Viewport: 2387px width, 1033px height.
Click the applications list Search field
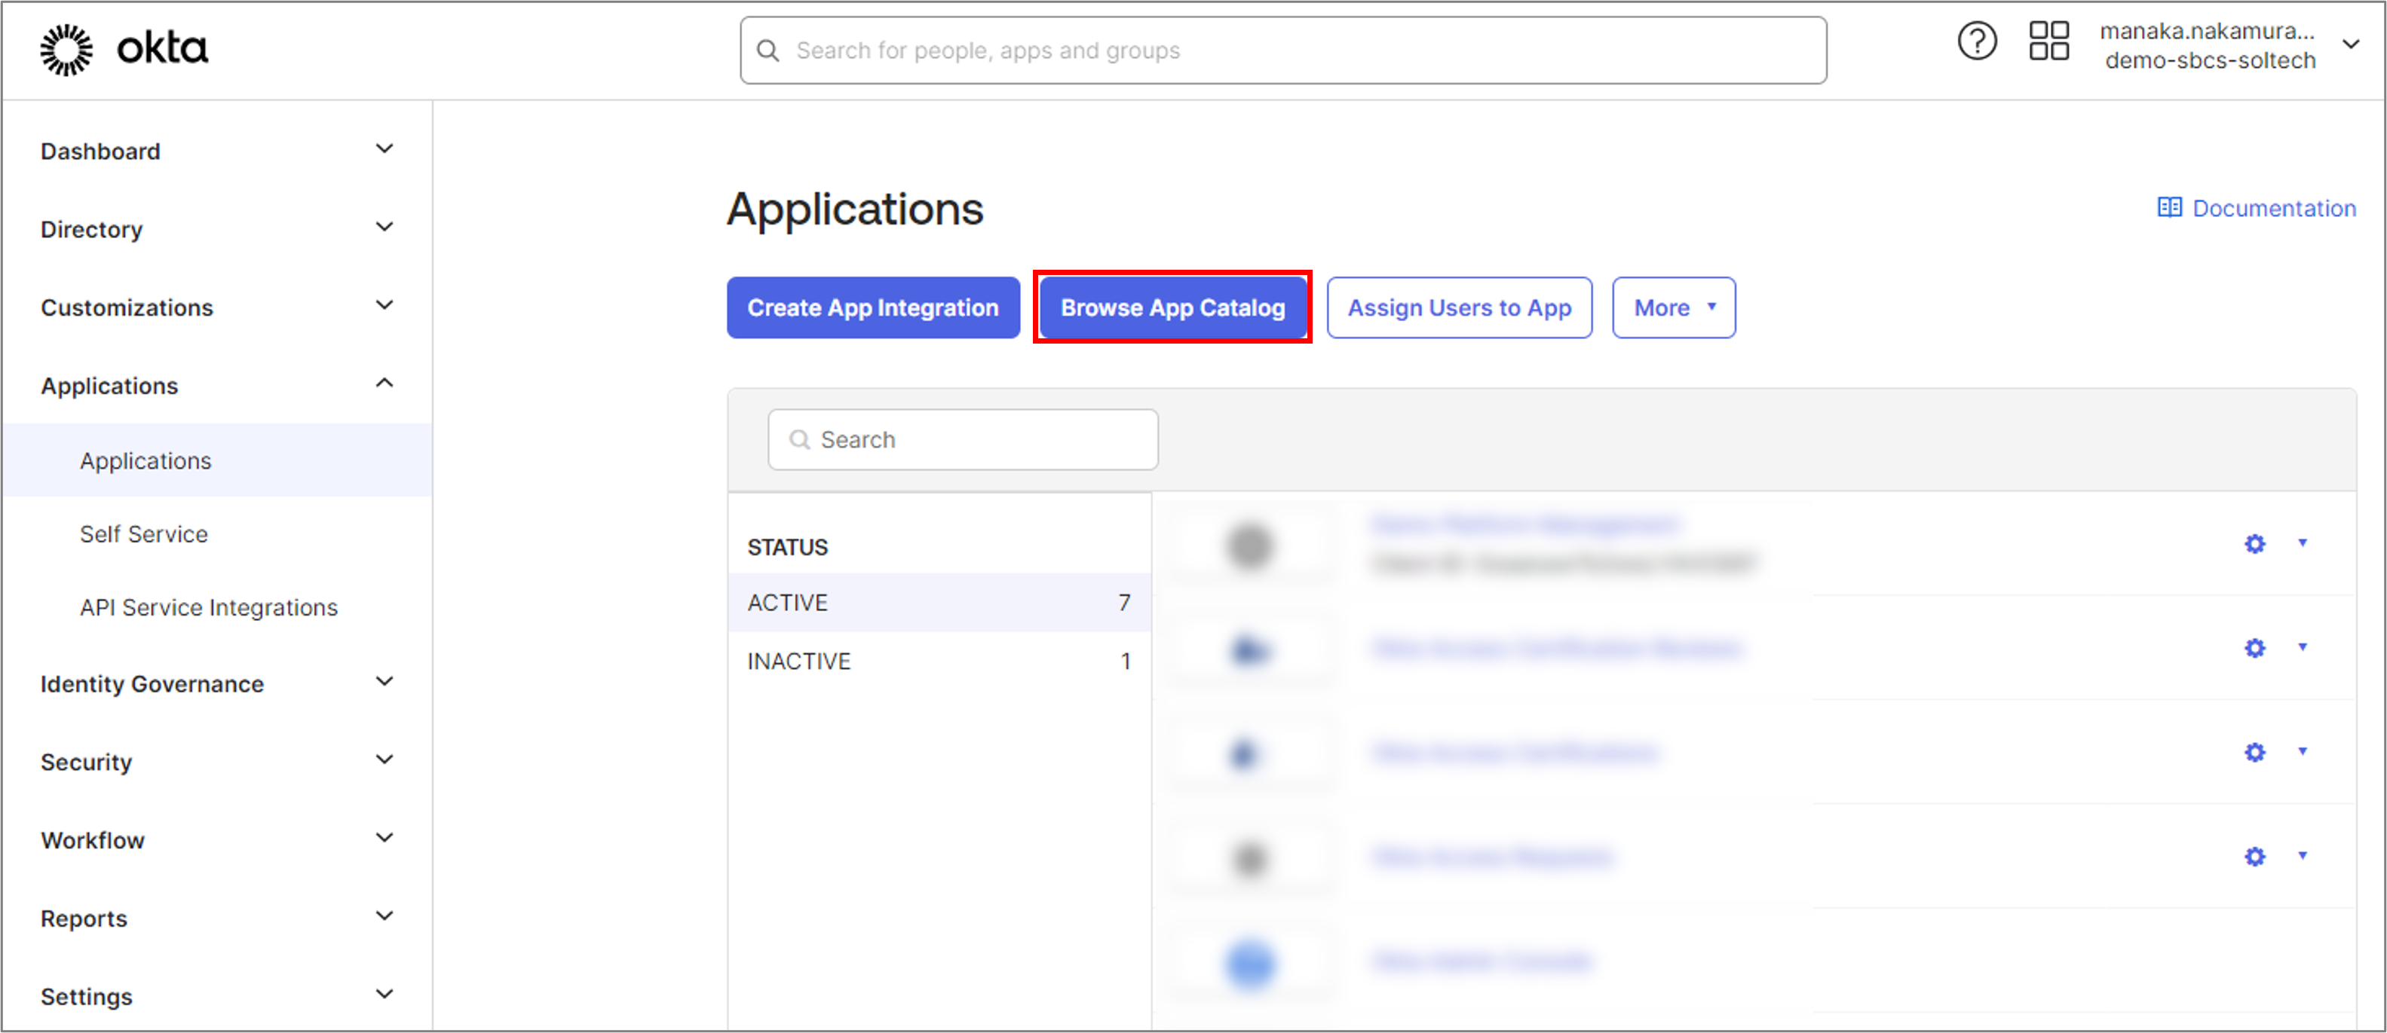[963, 439]
